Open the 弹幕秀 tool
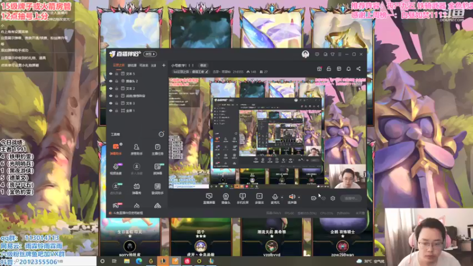 [x=137, y=189]
